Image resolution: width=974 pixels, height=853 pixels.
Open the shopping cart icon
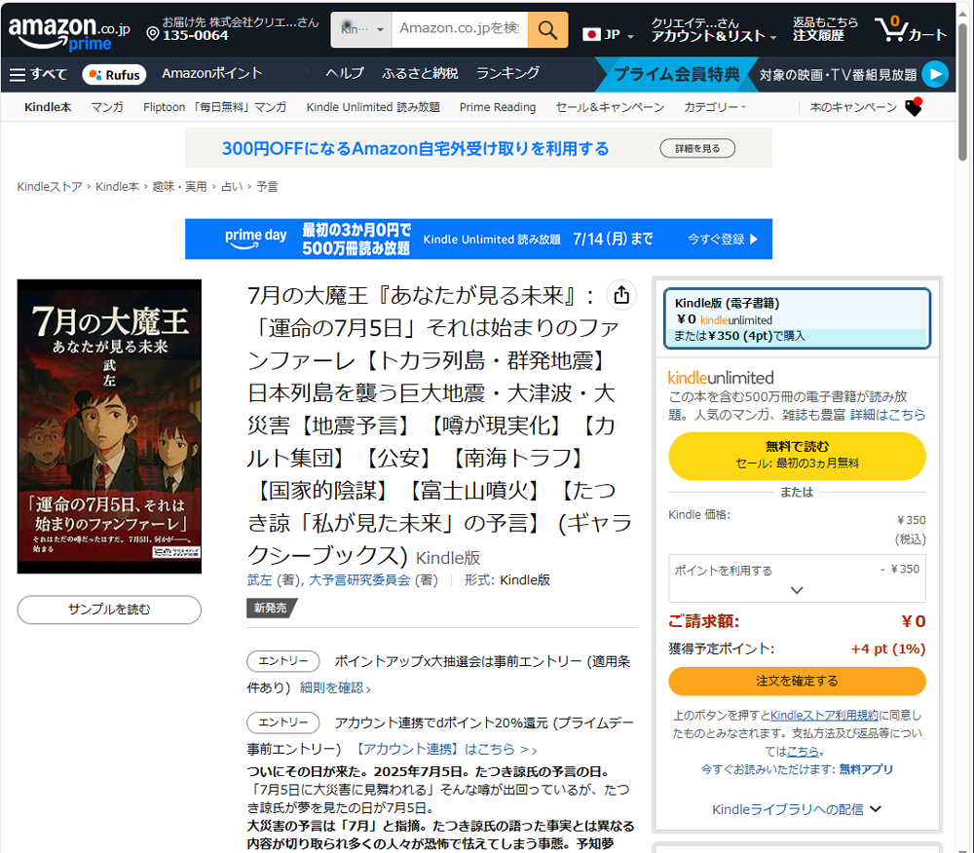892,28
